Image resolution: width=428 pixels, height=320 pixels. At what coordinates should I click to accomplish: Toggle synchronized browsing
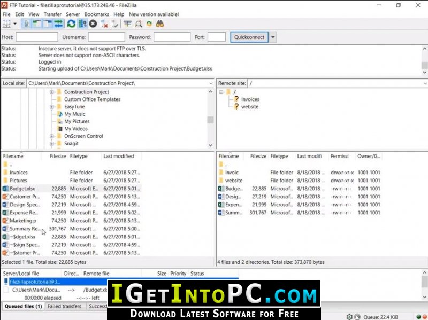point(149,24)
